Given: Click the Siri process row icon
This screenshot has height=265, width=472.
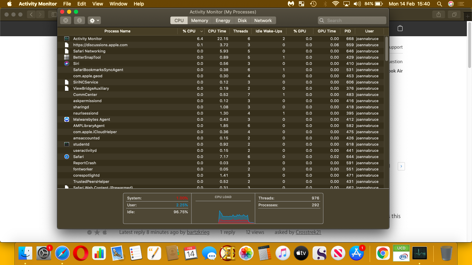Looking at the screenshot, I should click(67, 63).
